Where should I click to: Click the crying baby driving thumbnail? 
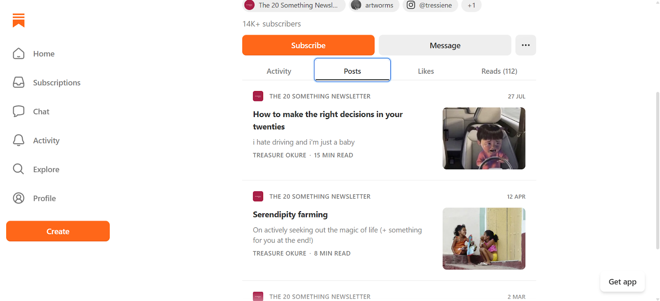pyautogui.click(x=484, y=138)
